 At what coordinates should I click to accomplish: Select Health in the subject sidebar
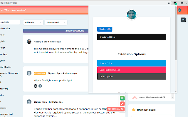2,95
